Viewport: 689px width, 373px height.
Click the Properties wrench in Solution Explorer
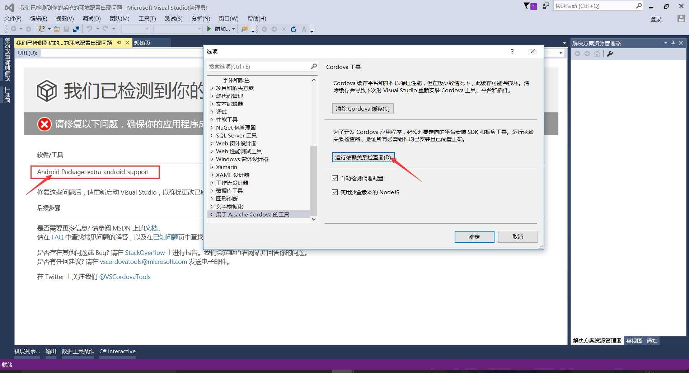tap(610, 53)
